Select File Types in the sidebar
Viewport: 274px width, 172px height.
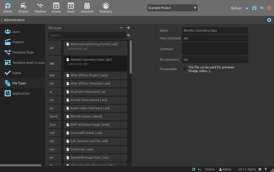pos(23,83)
